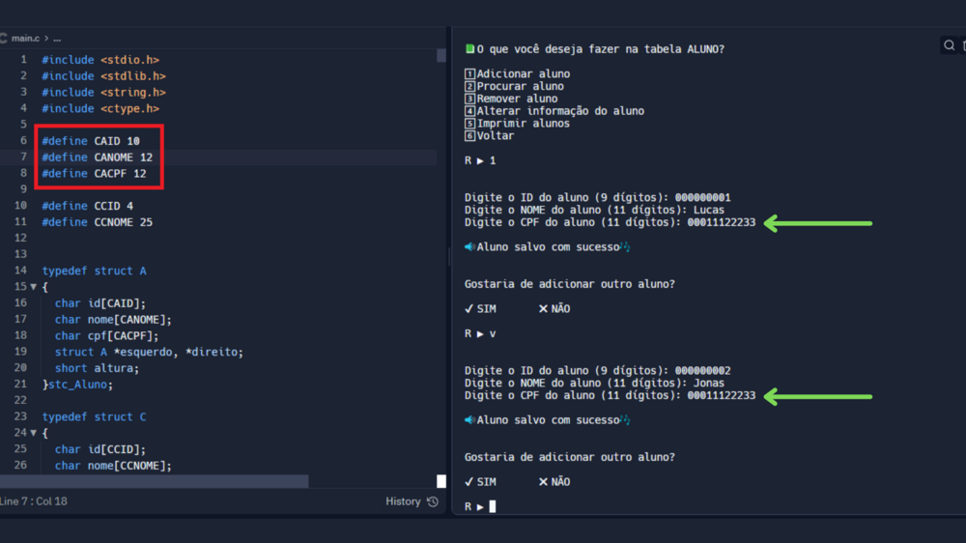Click the History clock icon

433,501
